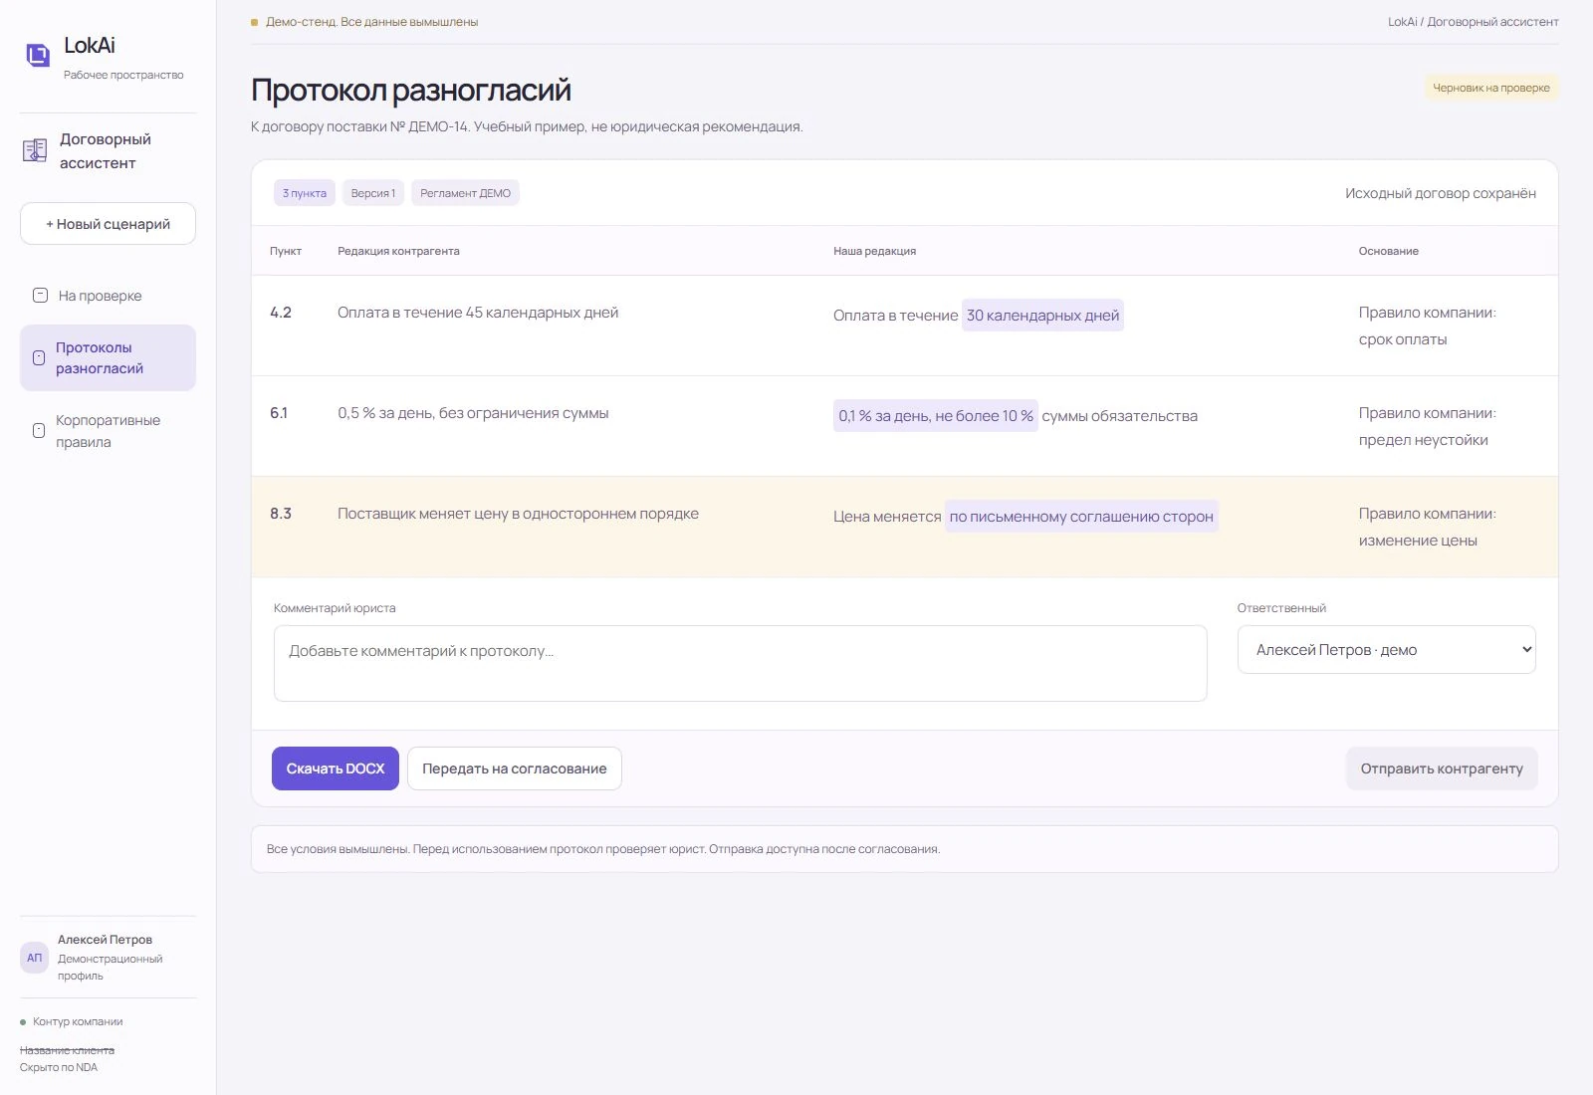
Task: Click the Наша редакция column header
Action: pos(874,251)
